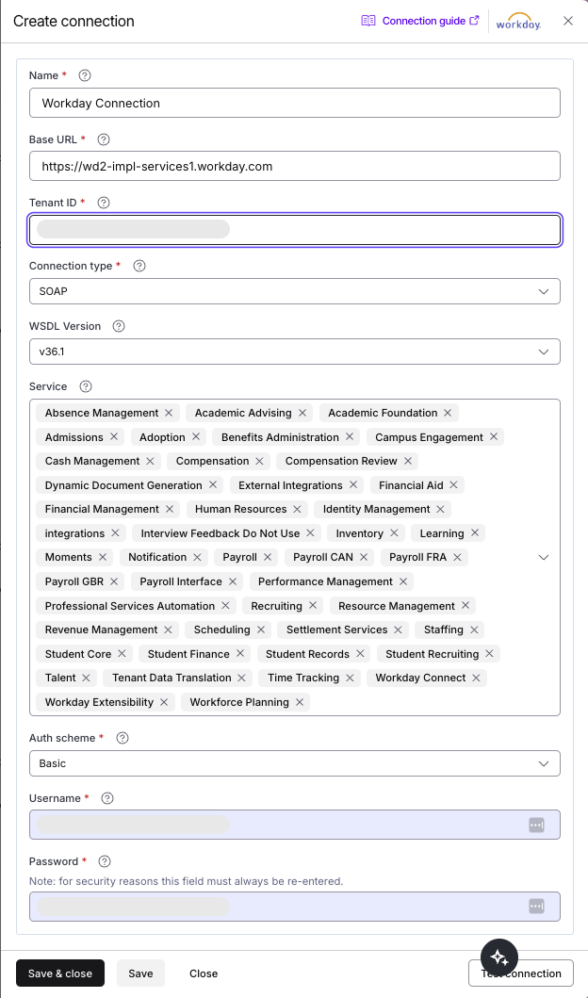This screenshot has width=588, height=998.
Task: Click the Username field password manager icon
Action: pos(536,825)
